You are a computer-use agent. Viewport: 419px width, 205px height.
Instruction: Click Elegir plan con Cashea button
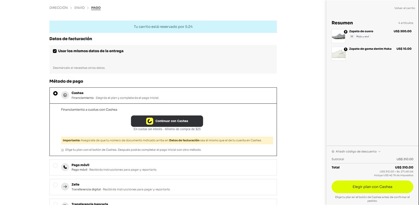pyautogui.click(x=372, y=187)
